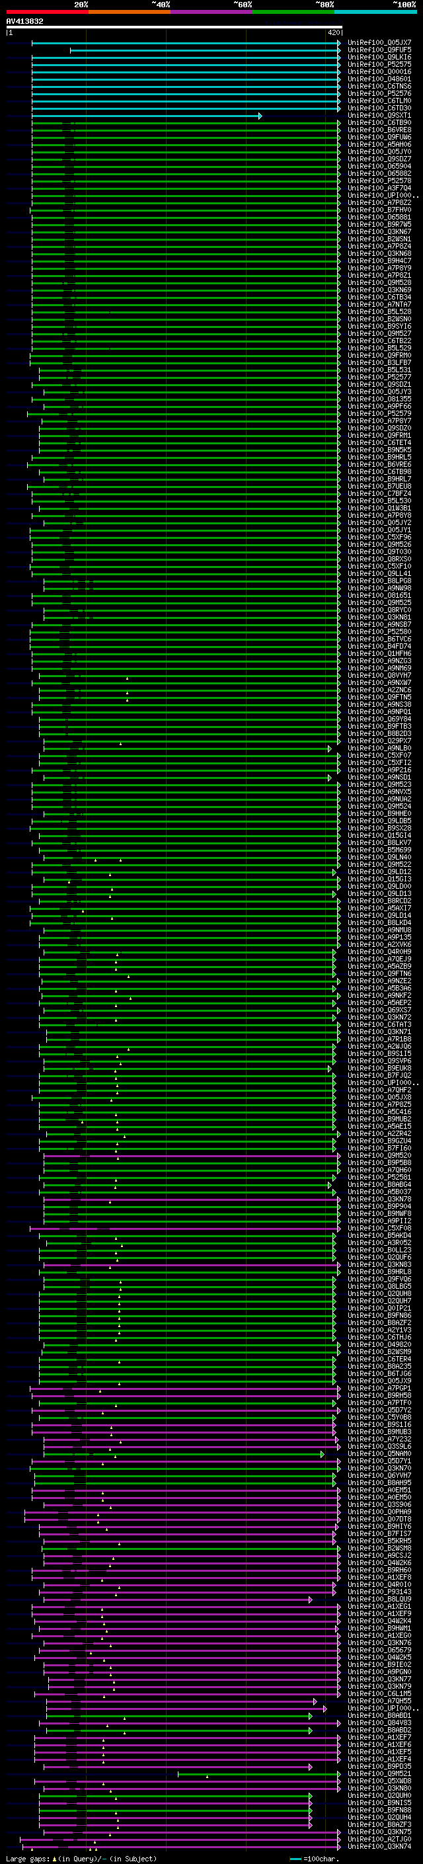The width and height of the screenshot is (423, 1864).
Task: Select label UniRef100_Q05JY0
Action: click(379, 152)
